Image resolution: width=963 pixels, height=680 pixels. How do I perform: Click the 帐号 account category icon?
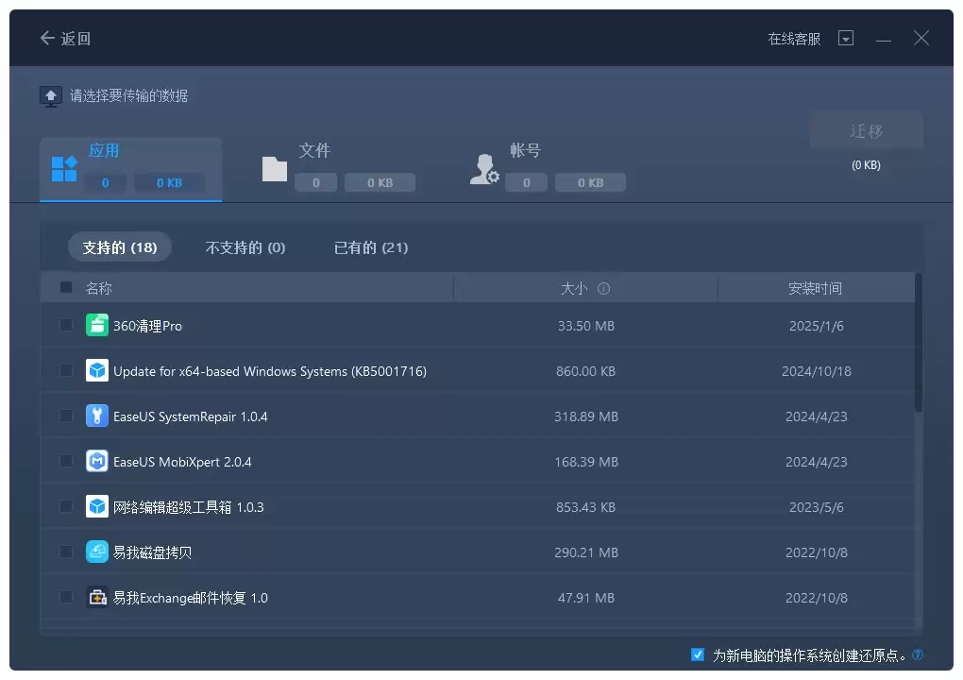pos(483,168)
